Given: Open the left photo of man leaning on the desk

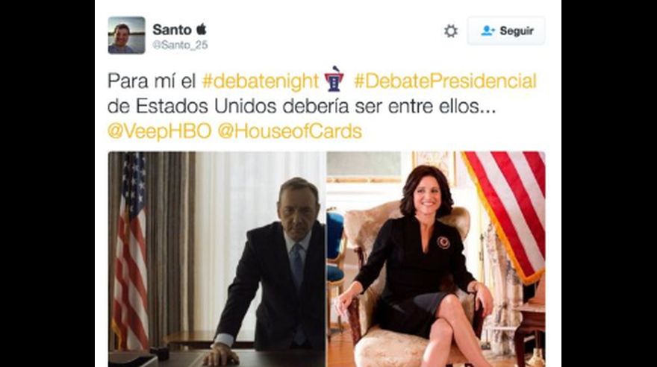Looking at the screenshot, I should click(x=217, y=259).
